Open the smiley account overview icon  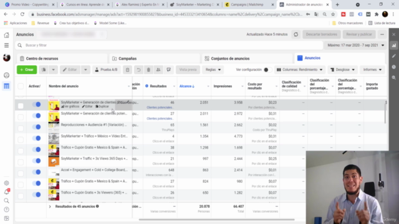click(x=7, y=75)
